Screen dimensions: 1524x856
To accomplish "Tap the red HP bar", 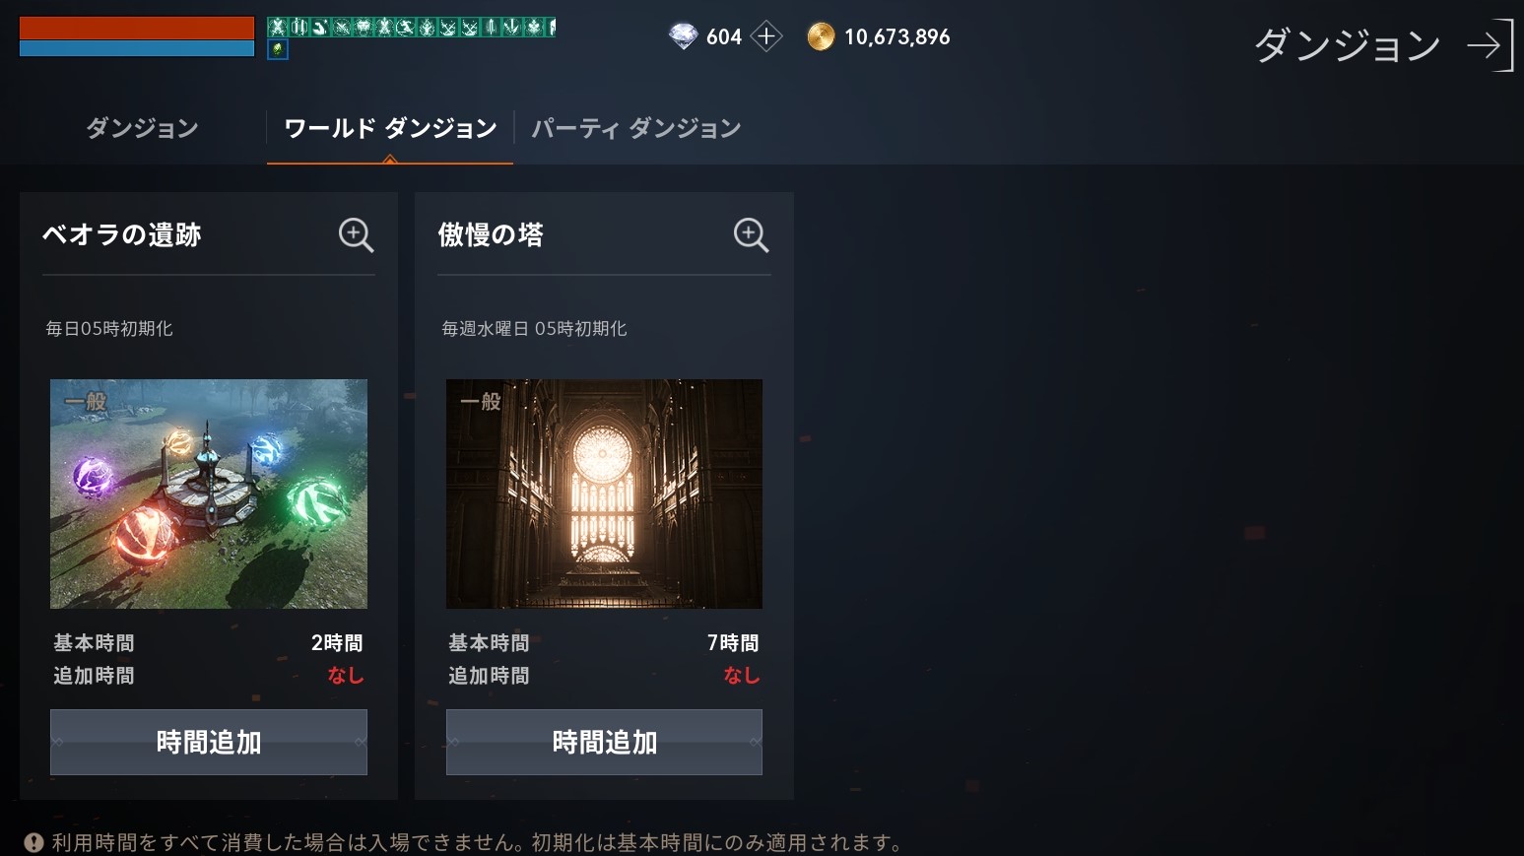I will click(137, 28).
